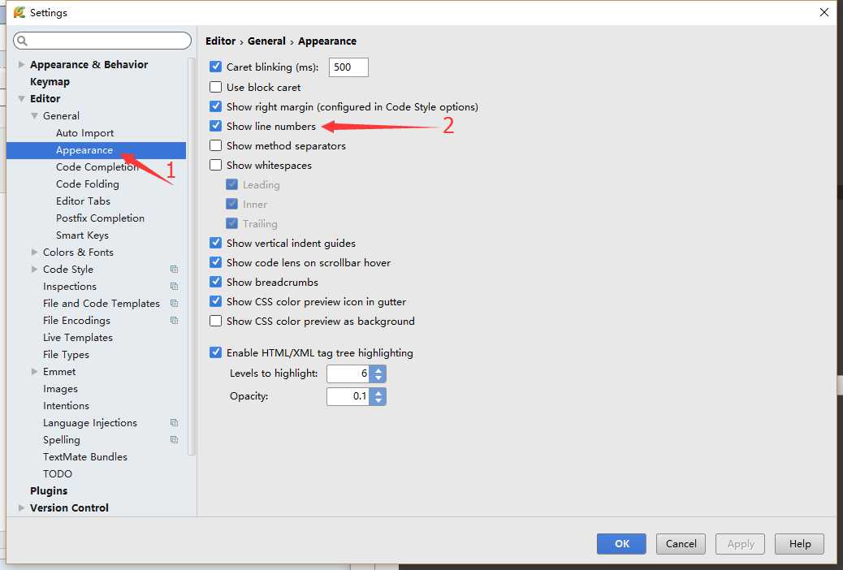This screenshot has width=843, height=570.
Task: Open Code Folding settings
Action: click(x=88, y=184)
